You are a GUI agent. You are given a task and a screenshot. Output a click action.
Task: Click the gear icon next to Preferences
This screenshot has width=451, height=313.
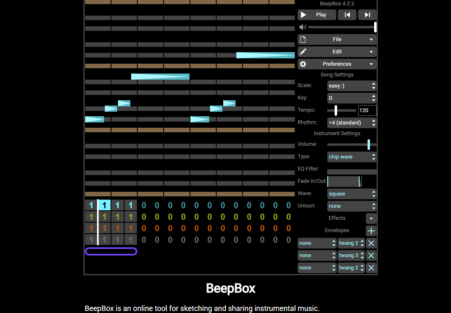point(303,64)
